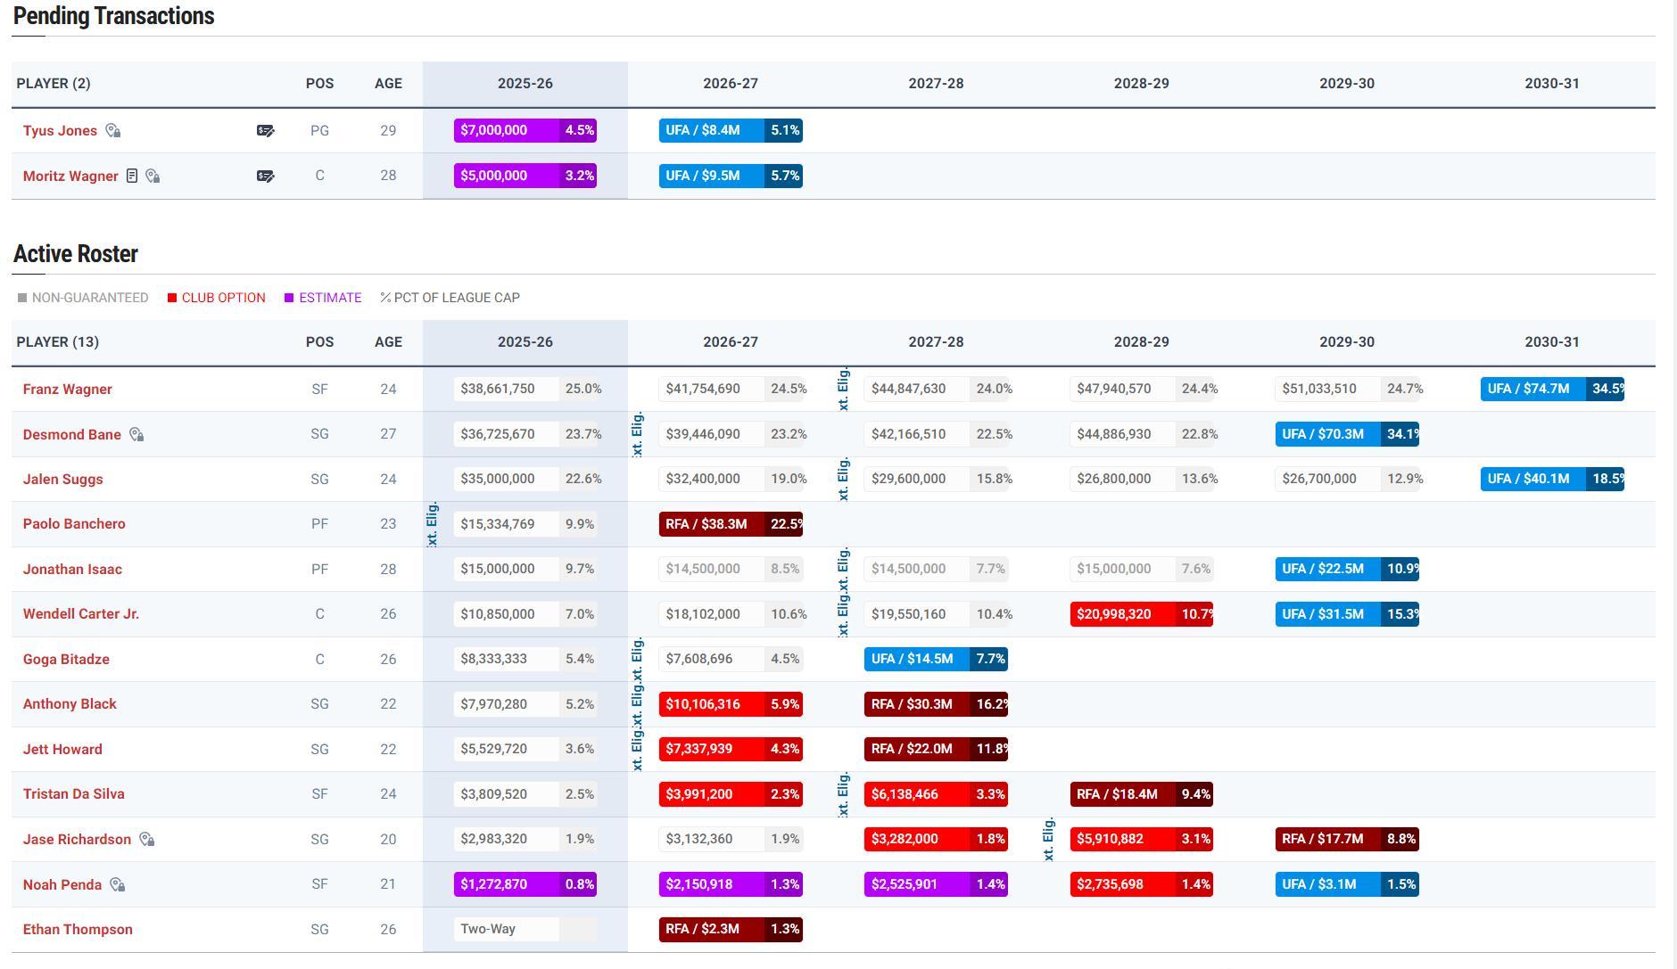The image size is (1677, 969).
Task: Click the notes document icon next to Moritz Wagner
Action: click(x=132, y=177)
